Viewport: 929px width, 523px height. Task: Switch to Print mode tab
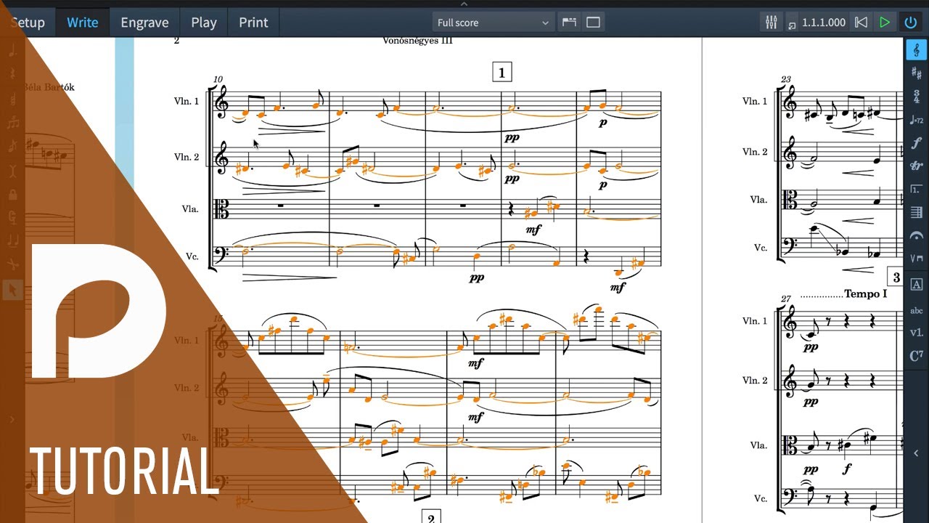click(x=253, y=23)
